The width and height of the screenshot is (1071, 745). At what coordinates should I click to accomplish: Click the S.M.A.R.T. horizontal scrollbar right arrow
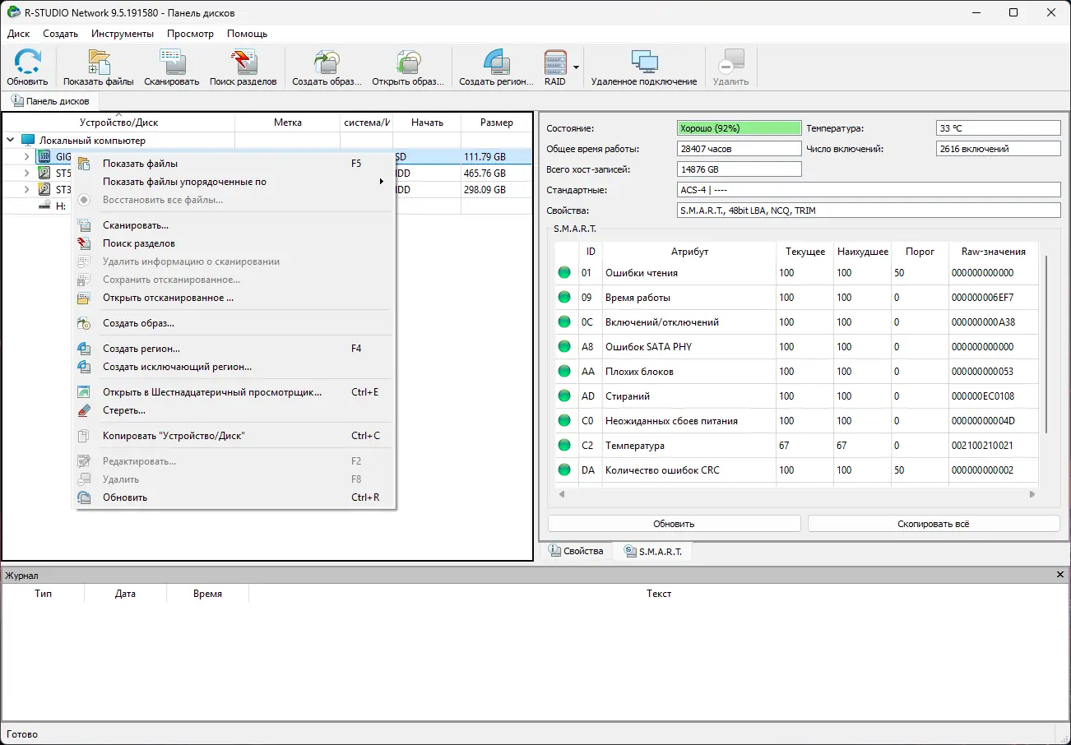pos(1032,494)
